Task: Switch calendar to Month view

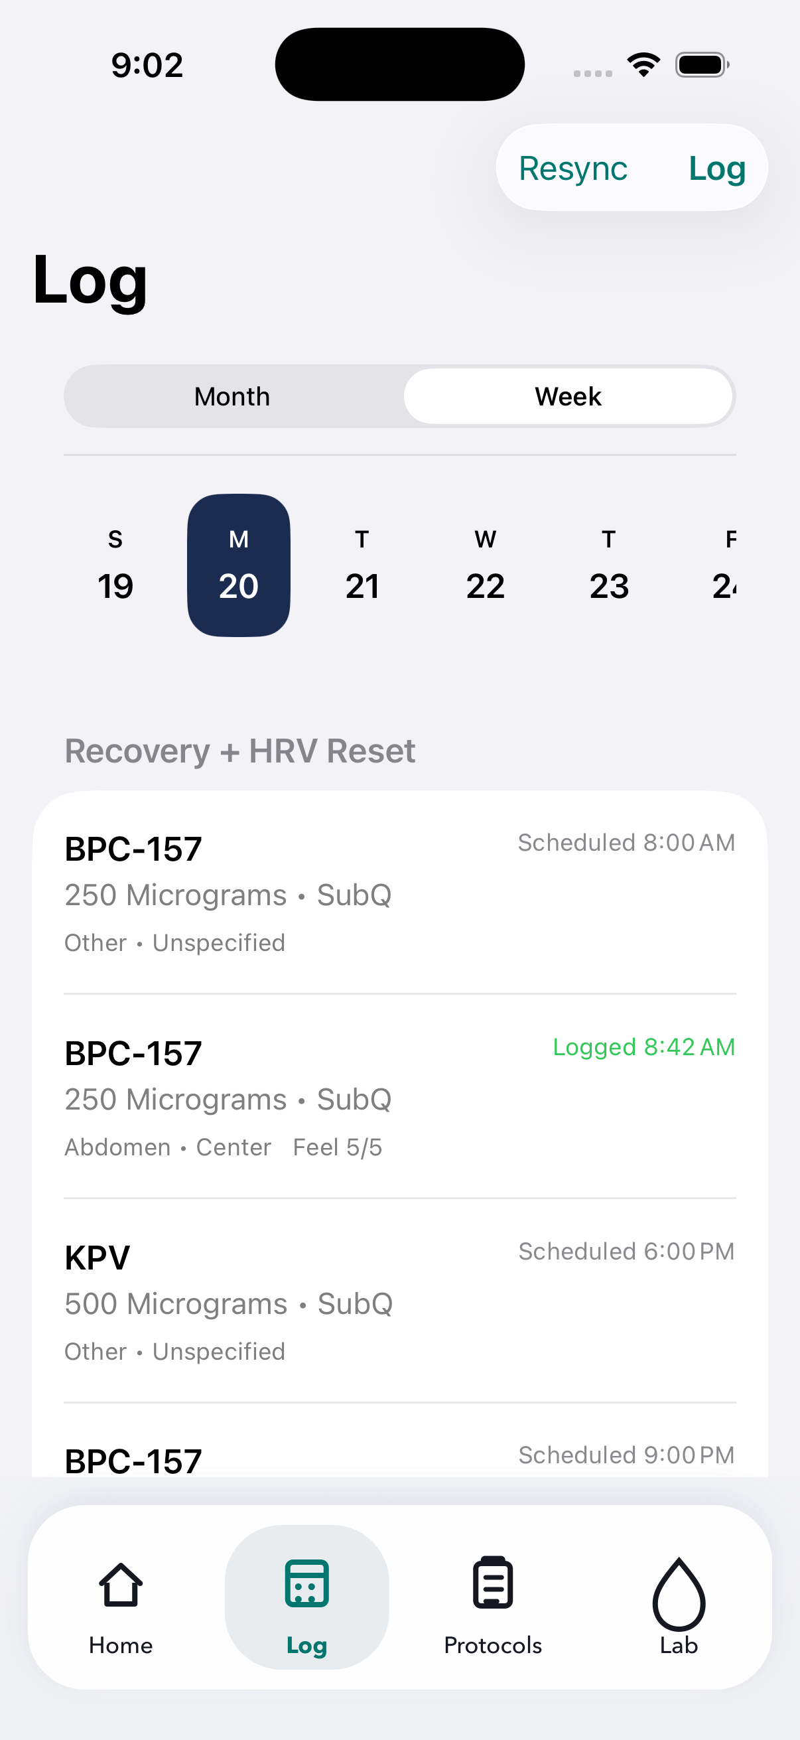Action: (232, 396)
